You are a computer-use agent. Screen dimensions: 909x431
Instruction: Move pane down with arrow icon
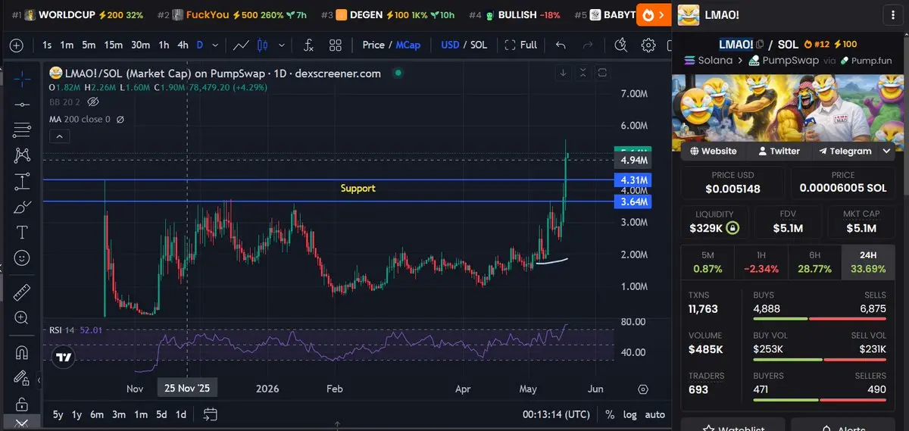(563, 73)
